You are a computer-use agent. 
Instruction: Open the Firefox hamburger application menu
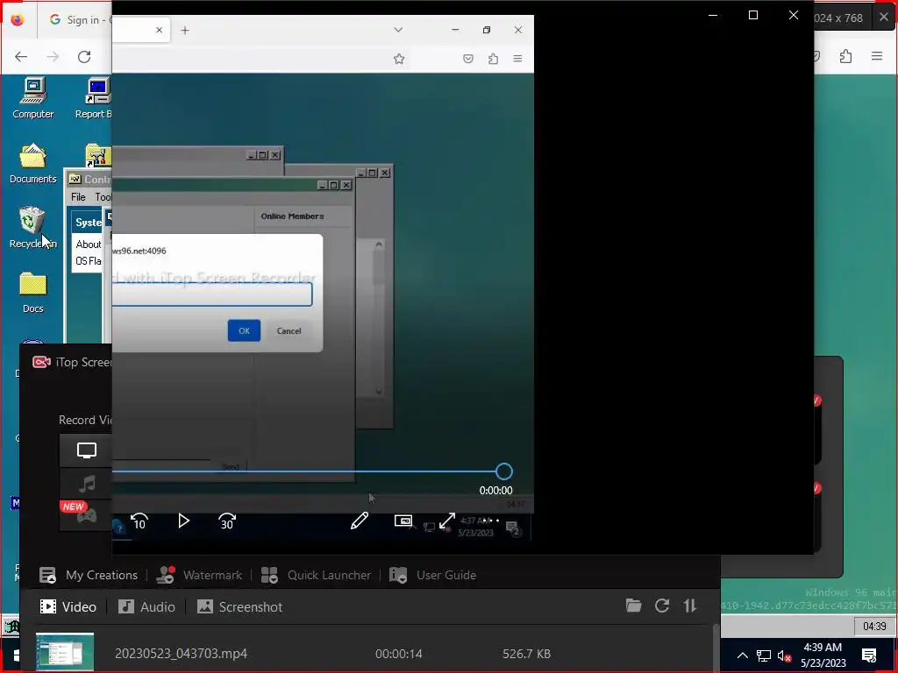[x=877, y=56]
